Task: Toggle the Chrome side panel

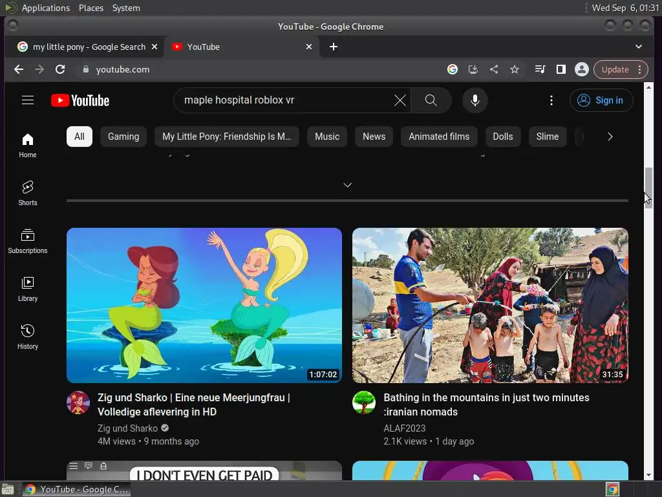Action: (x=561, y=69)
